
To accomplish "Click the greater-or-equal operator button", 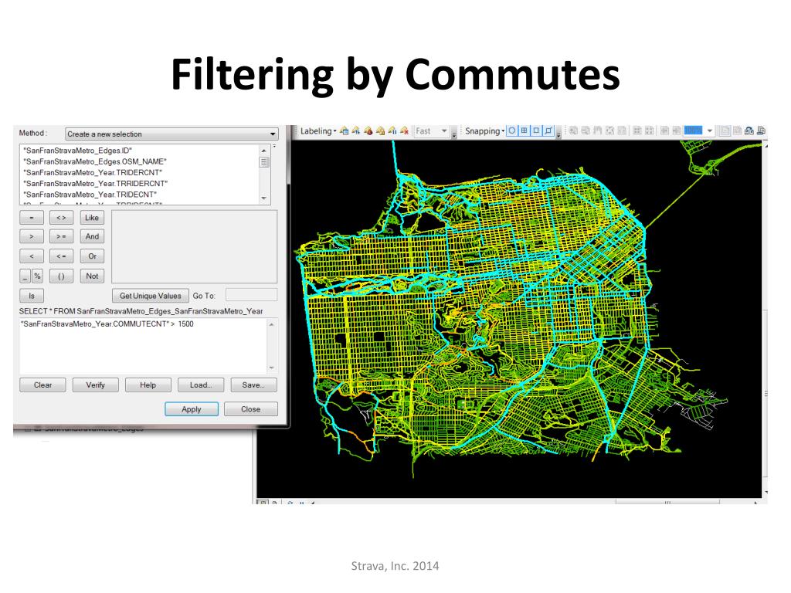I will [61, 236].
